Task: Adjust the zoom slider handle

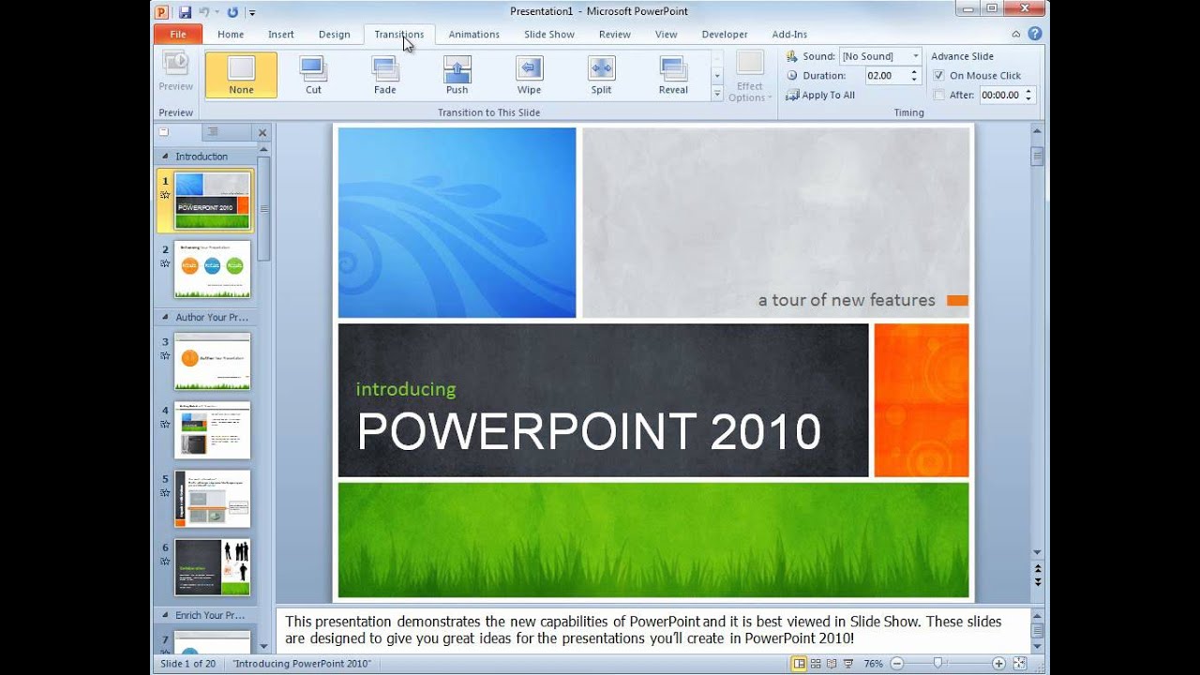Action: (x=937, y=664)
